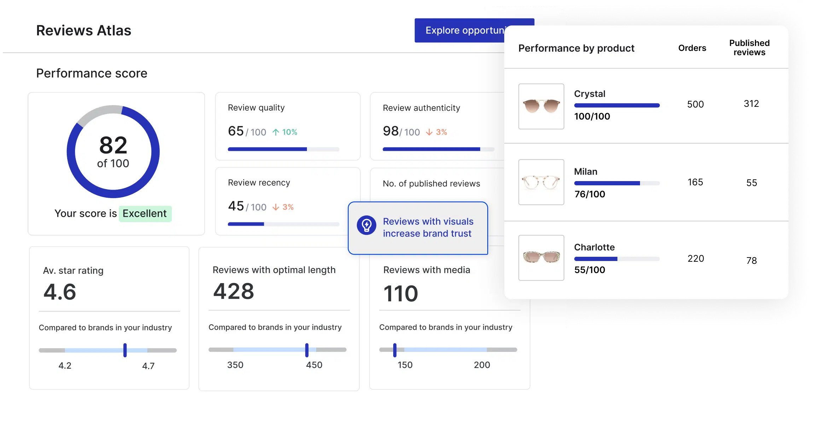Click the Av. star rating slider marker
The image size is (814, 423).
point(125,350)
